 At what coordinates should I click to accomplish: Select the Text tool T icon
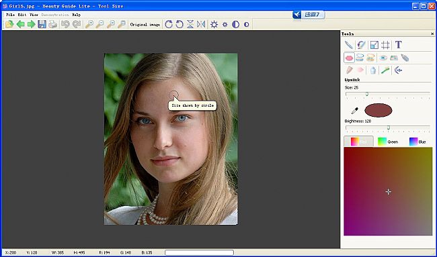[x=398, y=44]
